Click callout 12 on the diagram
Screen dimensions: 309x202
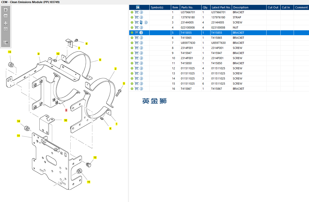[x=95, y=157]
